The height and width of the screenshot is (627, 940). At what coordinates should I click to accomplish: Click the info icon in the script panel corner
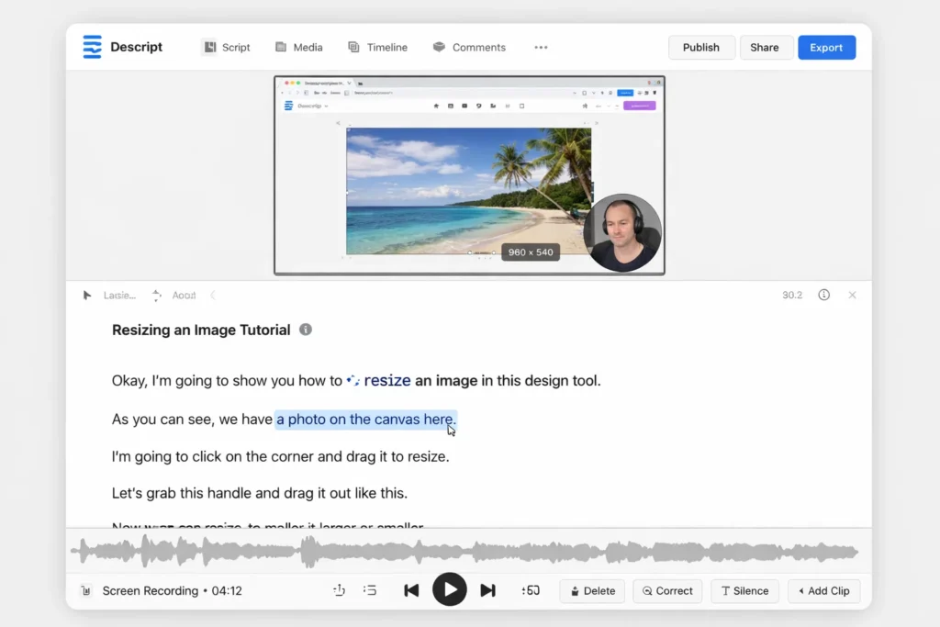pos(823,295)
